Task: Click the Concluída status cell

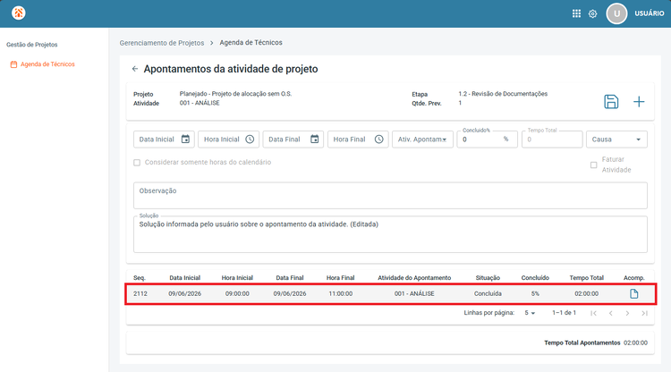Action: 488,293
